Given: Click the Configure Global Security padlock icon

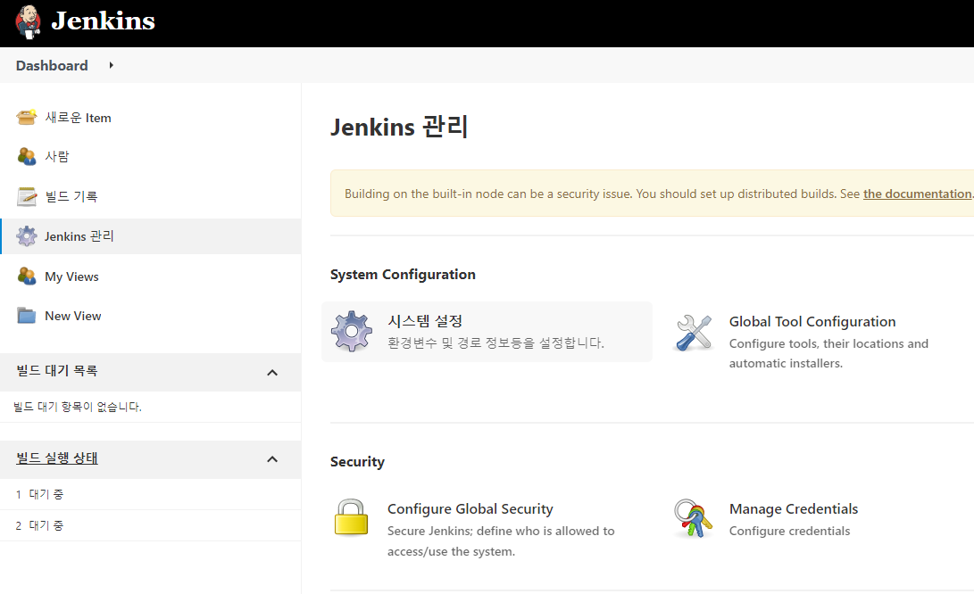Looking at the screenshot, I should coord(352,517).
